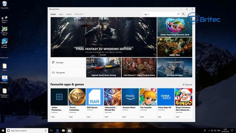
Task: Open the Tweaking Windows folder on the desktop
Action: click(4, 93)
